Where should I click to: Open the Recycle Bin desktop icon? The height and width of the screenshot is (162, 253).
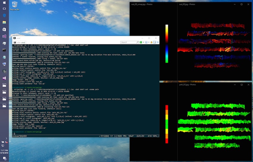[x=15, y=6]
